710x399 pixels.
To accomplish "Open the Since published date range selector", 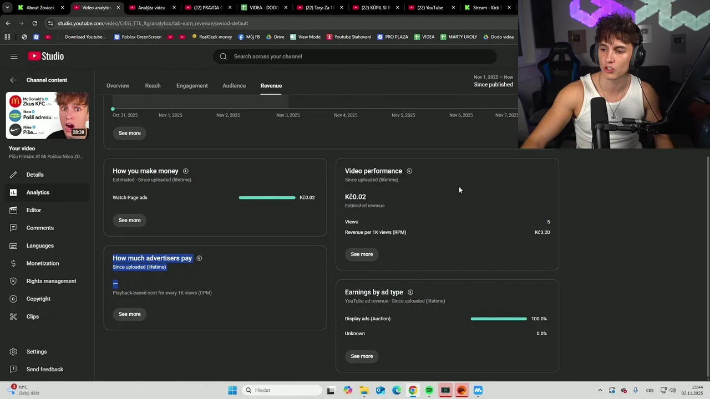I will tap(493, 81).
